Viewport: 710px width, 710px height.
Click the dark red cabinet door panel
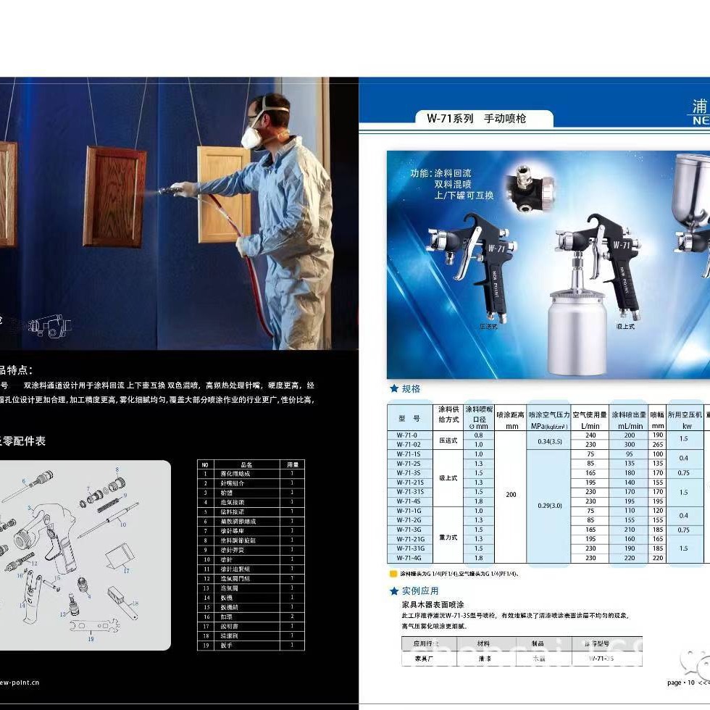[x=114, y=196]
